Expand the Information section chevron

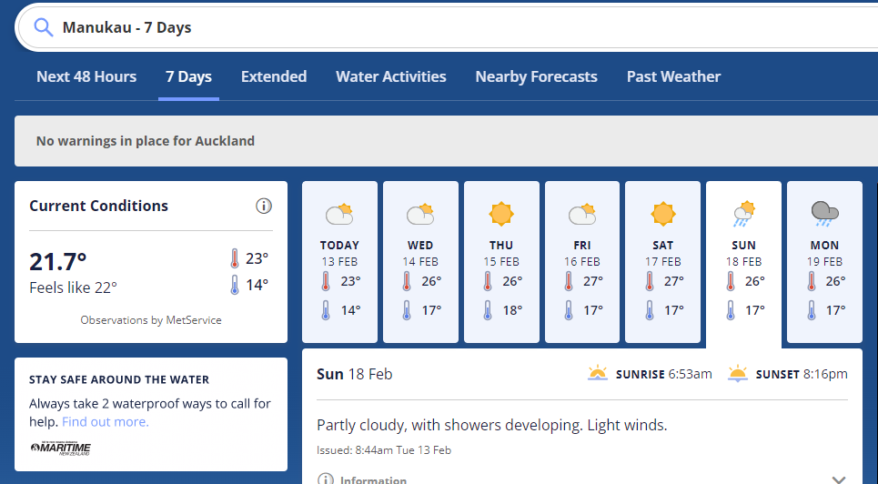click(838, 480)
